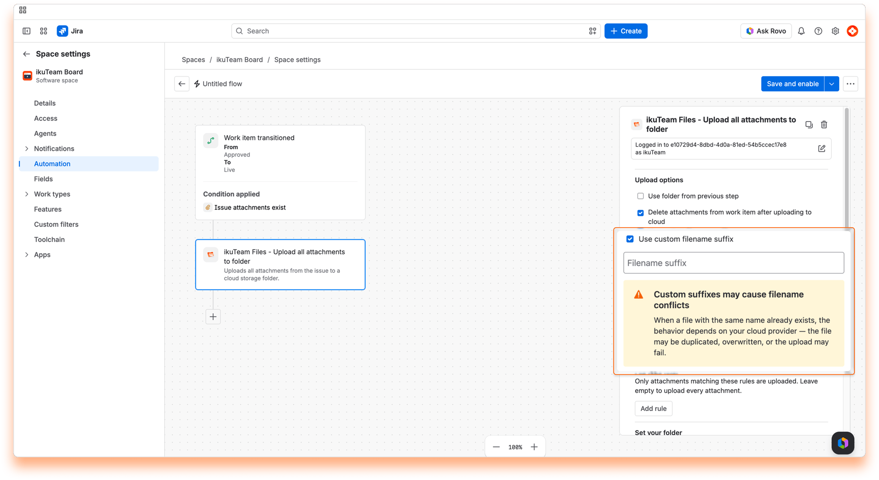Select the ikuTeam Files upload step card

[x=280, y=265]
